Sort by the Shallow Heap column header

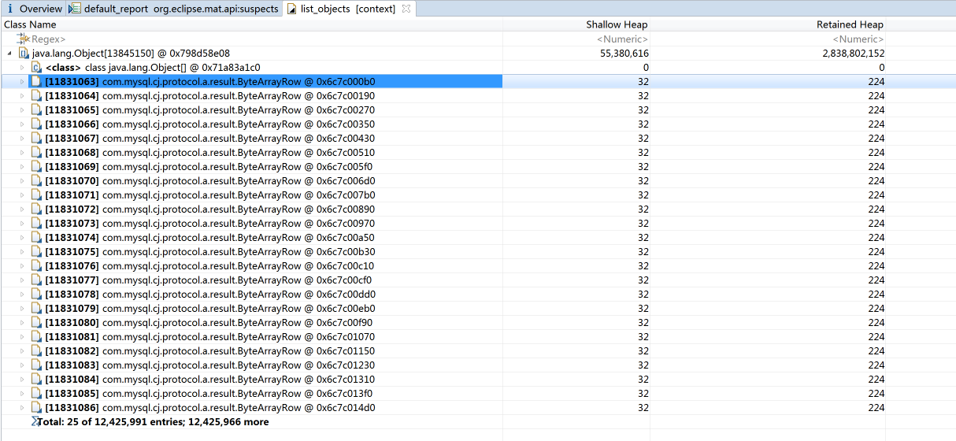[616, 24]
